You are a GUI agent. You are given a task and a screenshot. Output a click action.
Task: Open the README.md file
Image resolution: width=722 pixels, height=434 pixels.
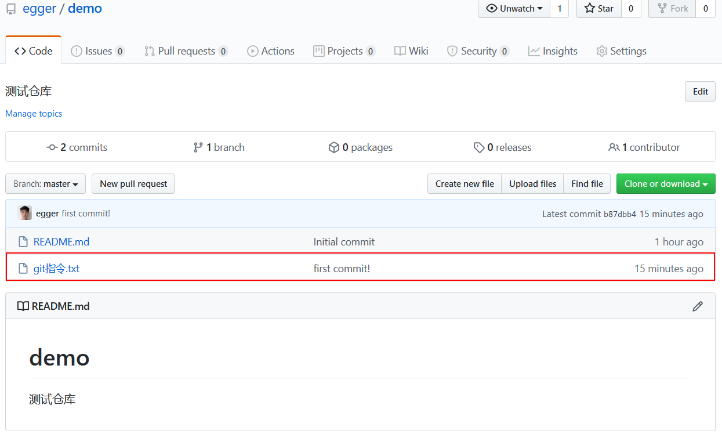pyautogui.click(x=61, y=242)
